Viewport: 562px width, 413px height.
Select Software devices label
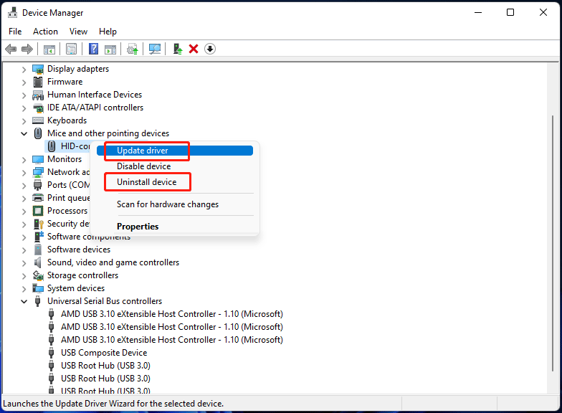(x=79, y=250)
